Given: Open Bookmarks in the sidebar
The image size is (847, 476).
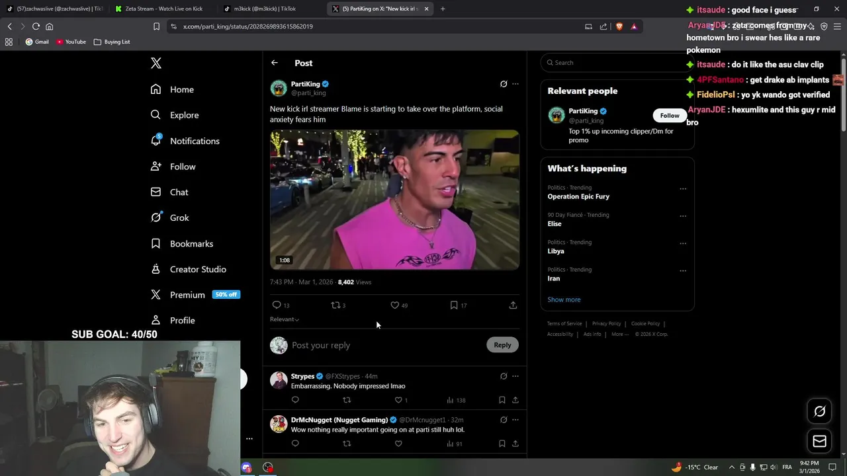Looking at the screenshot, I should (182, 243).
